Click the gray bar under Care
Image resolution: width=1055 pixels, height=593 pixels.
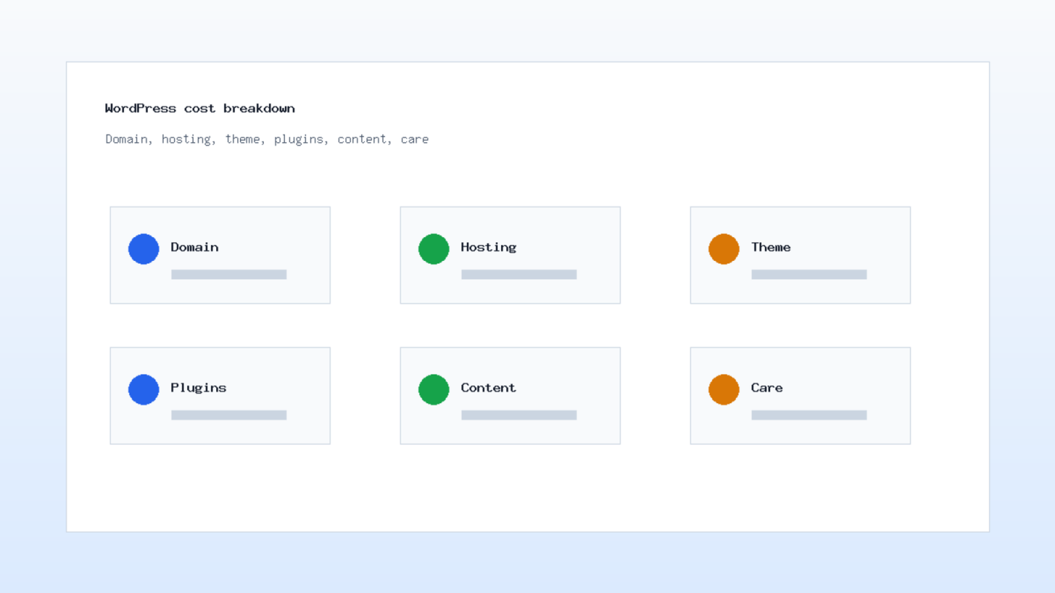tap(809, 415)
